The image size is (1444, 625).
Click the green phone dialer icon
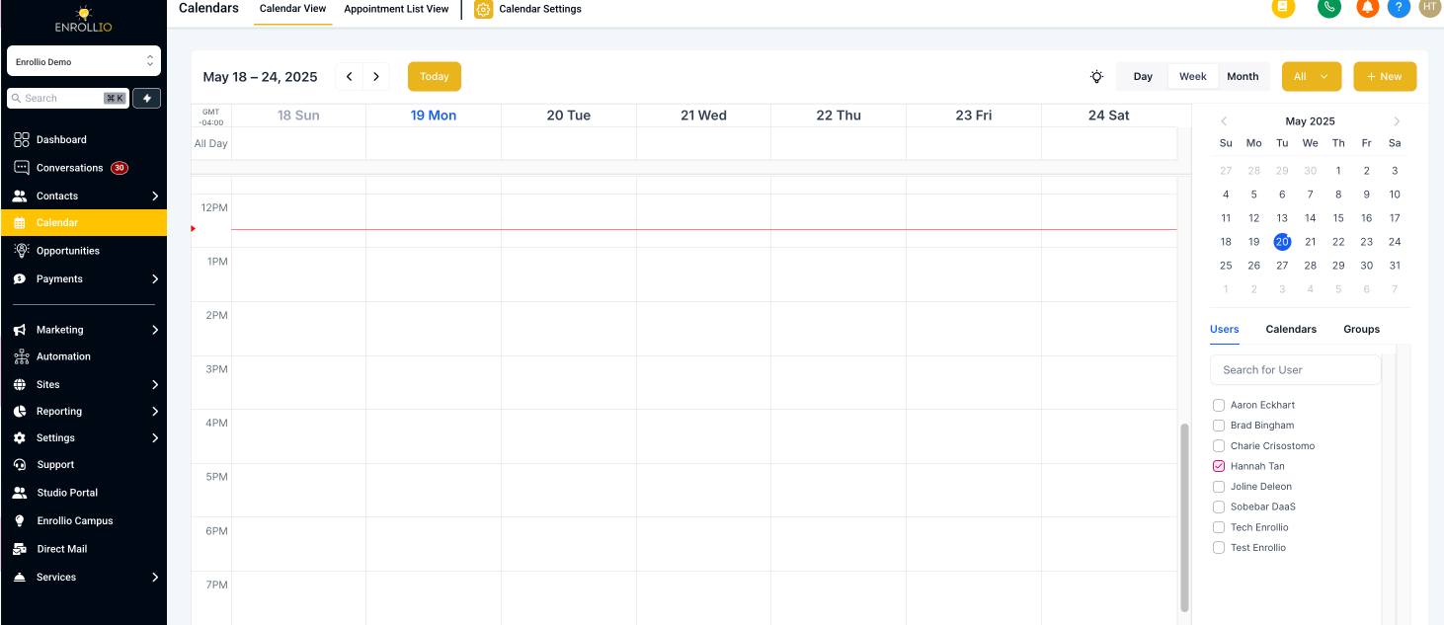point(1329,7)
